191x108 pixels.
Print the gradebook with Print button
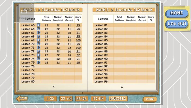click(150, 99)
